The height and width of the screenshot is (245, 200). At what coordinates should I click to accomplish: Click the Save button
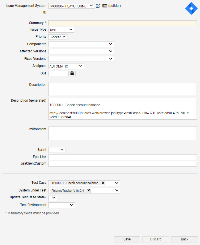(127, 239)
